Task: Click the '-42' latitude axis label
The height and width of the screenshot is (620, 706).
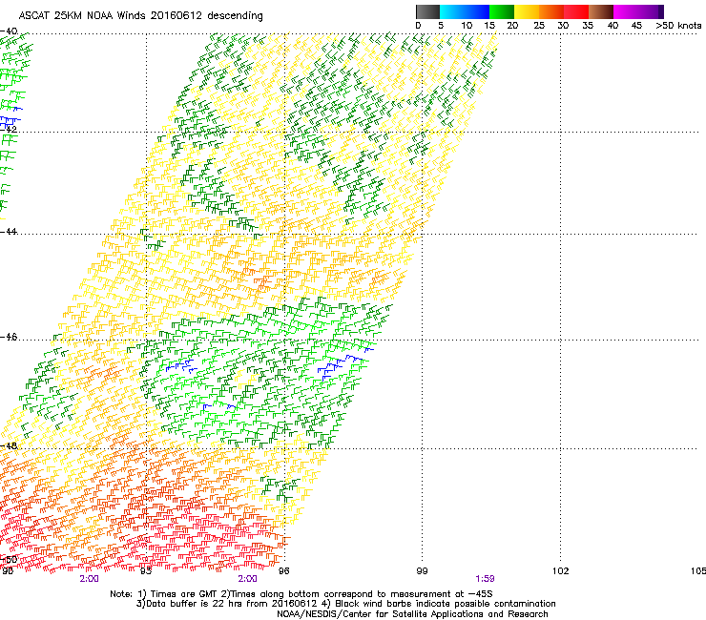Action: coord(9,130)
